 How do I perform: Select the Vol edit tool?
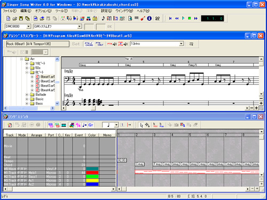pos(155,125)
